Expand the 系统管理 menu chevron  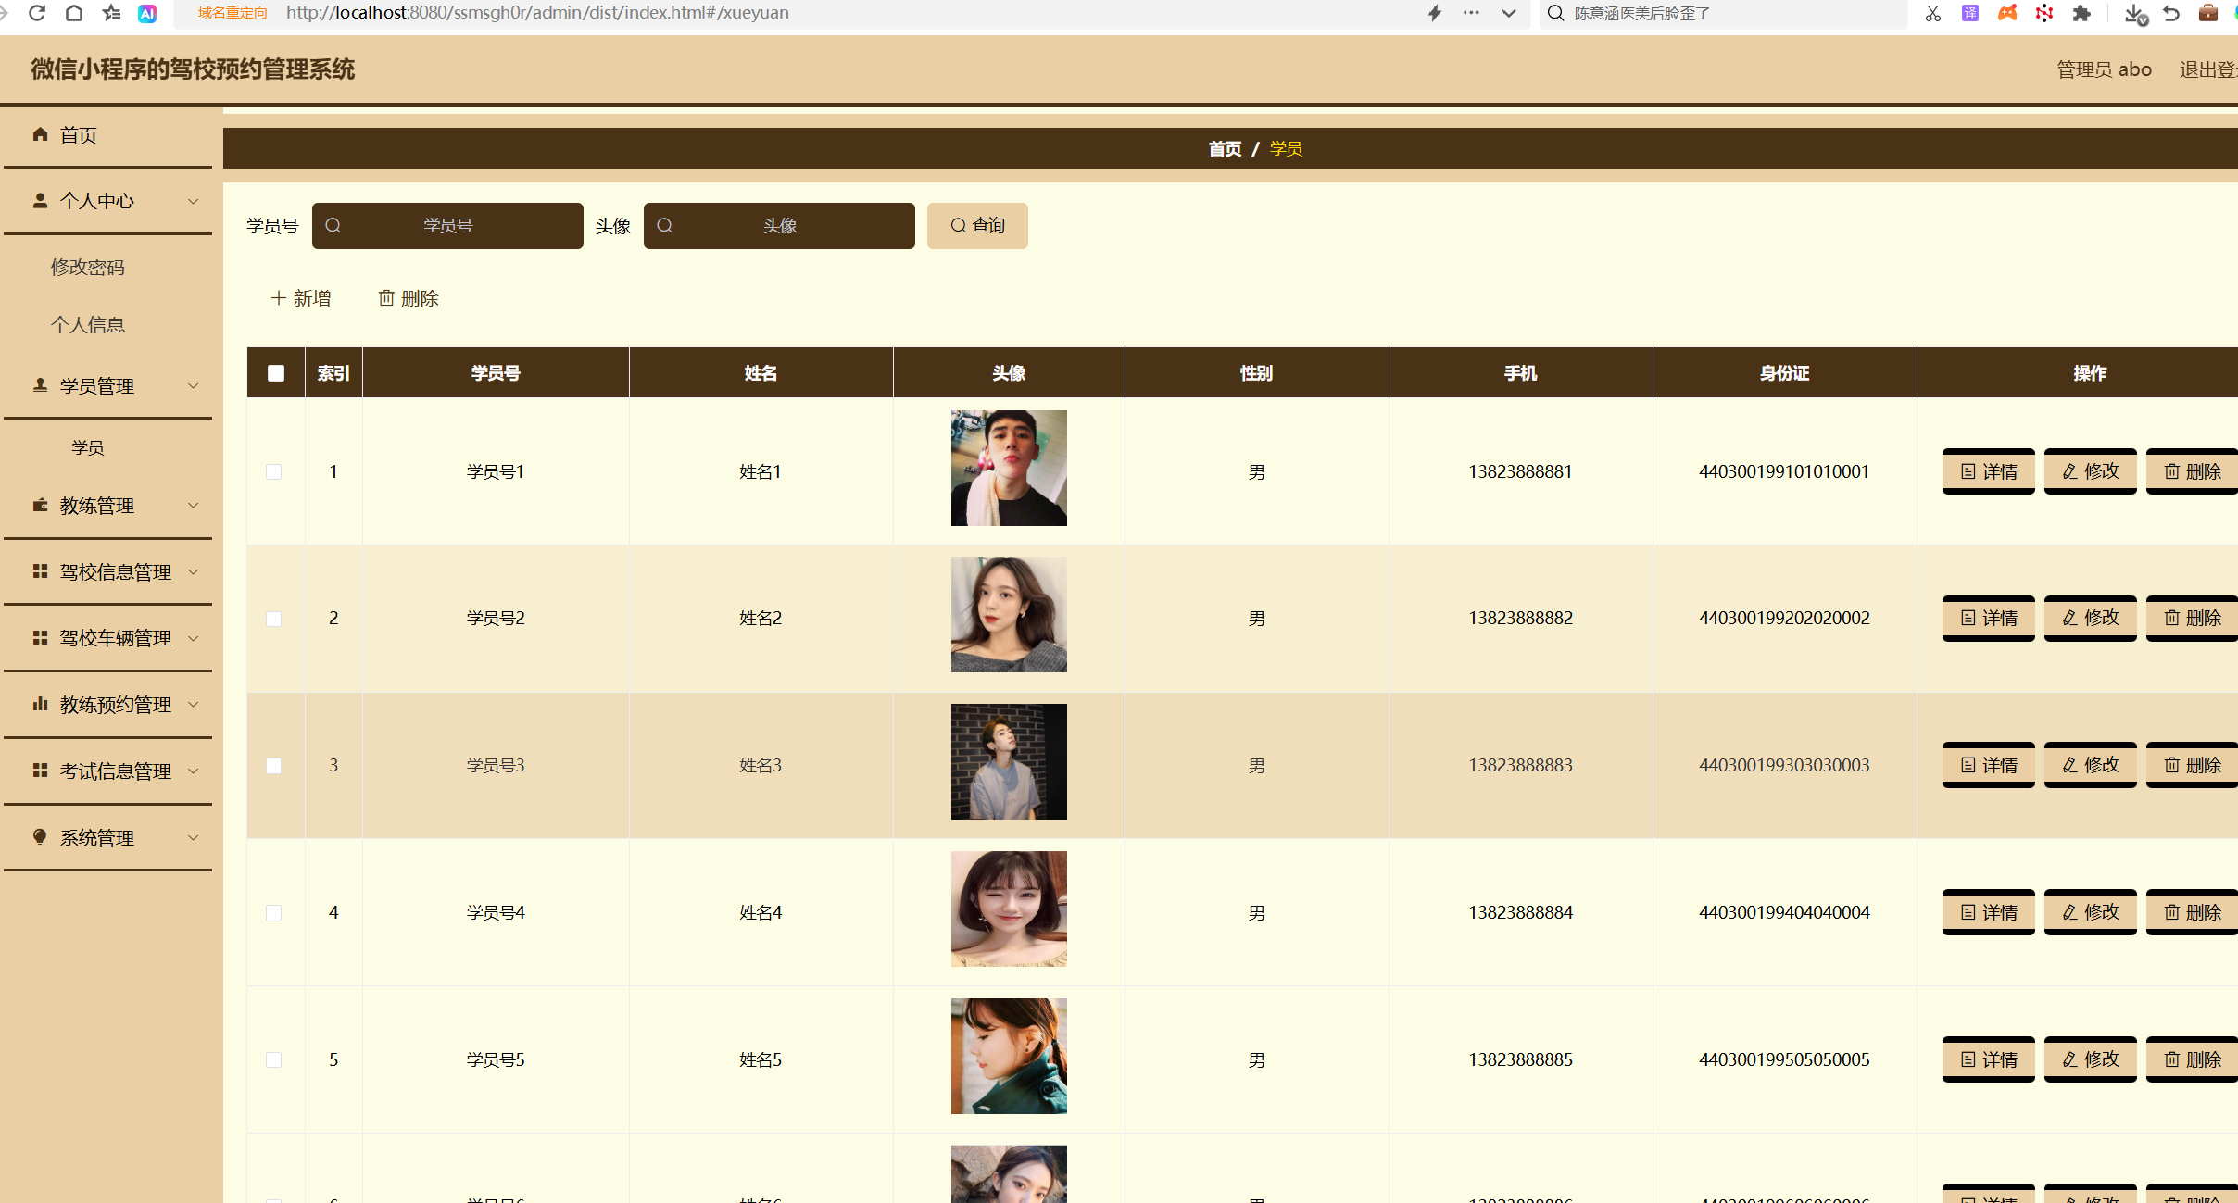click(x=194, y=837)
